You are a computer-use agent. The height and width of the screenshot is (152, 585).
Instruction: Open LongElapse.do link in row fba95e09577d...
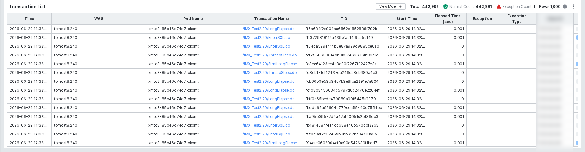coord(269,117)
